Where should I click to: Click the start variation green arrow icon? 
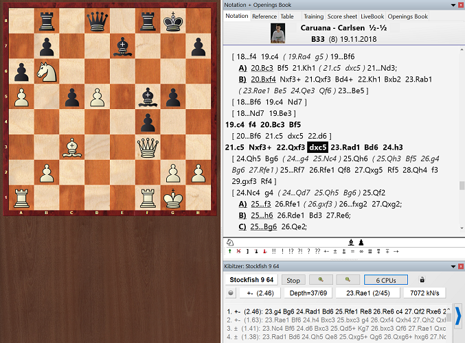(230, 251)
